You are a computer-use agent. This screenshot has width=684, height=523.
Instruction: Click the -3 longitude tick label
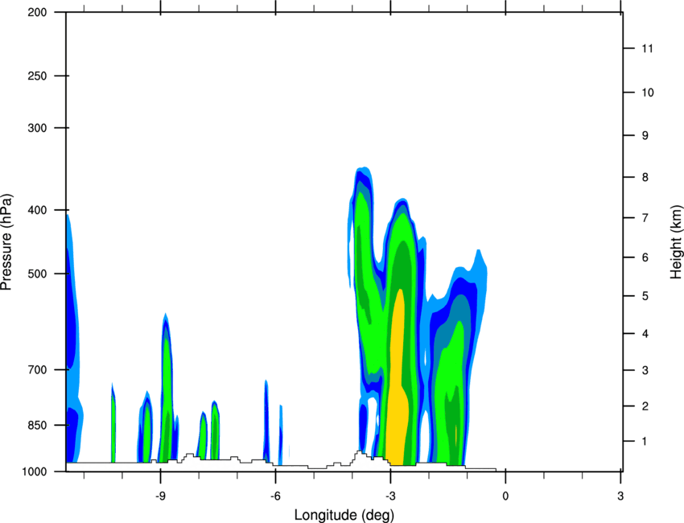pyautogui.click(x=390, y=496)
